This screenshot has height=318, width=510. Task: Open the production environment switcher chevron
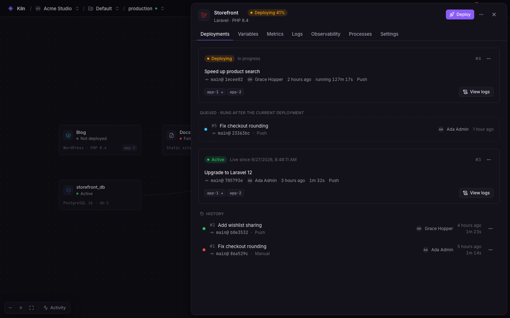pos(163,8)
